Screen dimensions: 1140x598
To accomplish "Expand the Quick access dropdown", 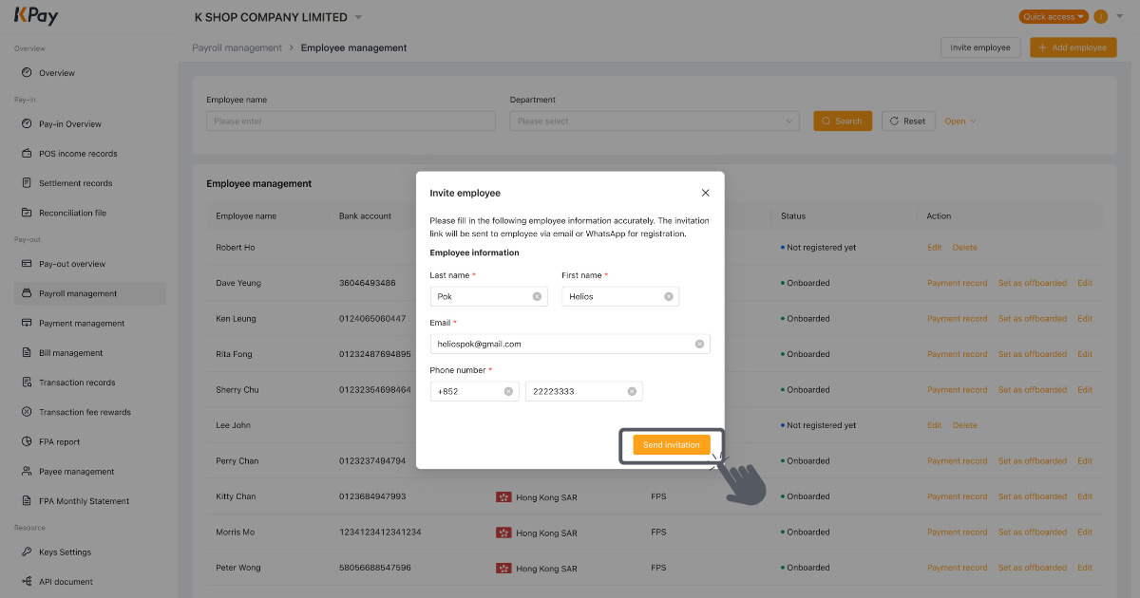I will pyautogui.click(x=1054, y=16).
